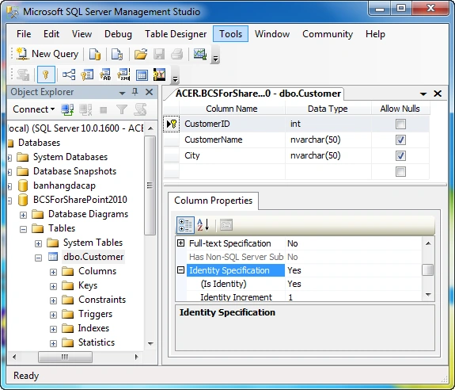Viewport: 455px width, 390px height.
Task: Toggle Allow Nulls for CustomerID
Action: (x=400, y=124)
